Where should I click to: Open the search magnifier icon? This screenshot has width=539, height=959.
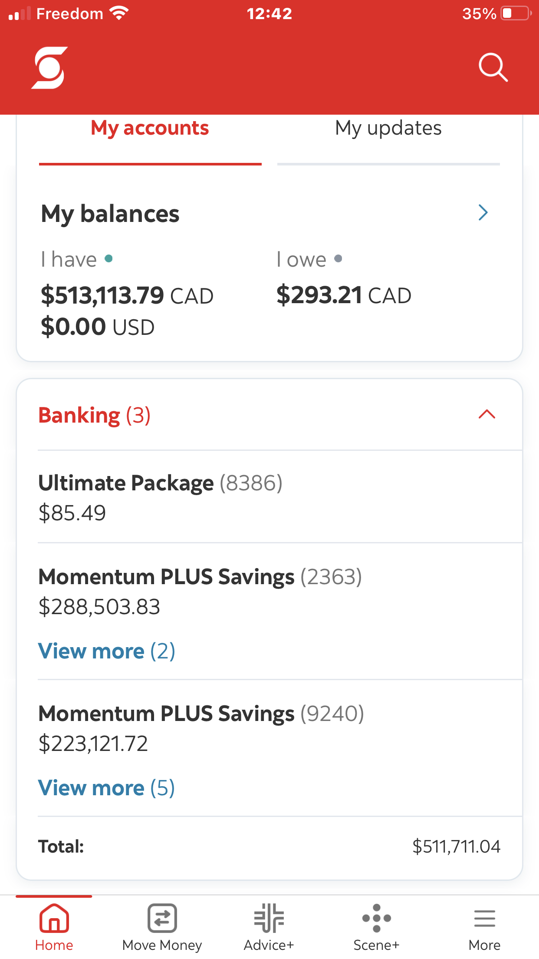coord(493,68)
